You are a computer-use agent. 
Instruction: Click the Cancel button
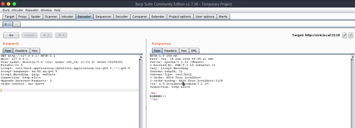click(30, 35)
